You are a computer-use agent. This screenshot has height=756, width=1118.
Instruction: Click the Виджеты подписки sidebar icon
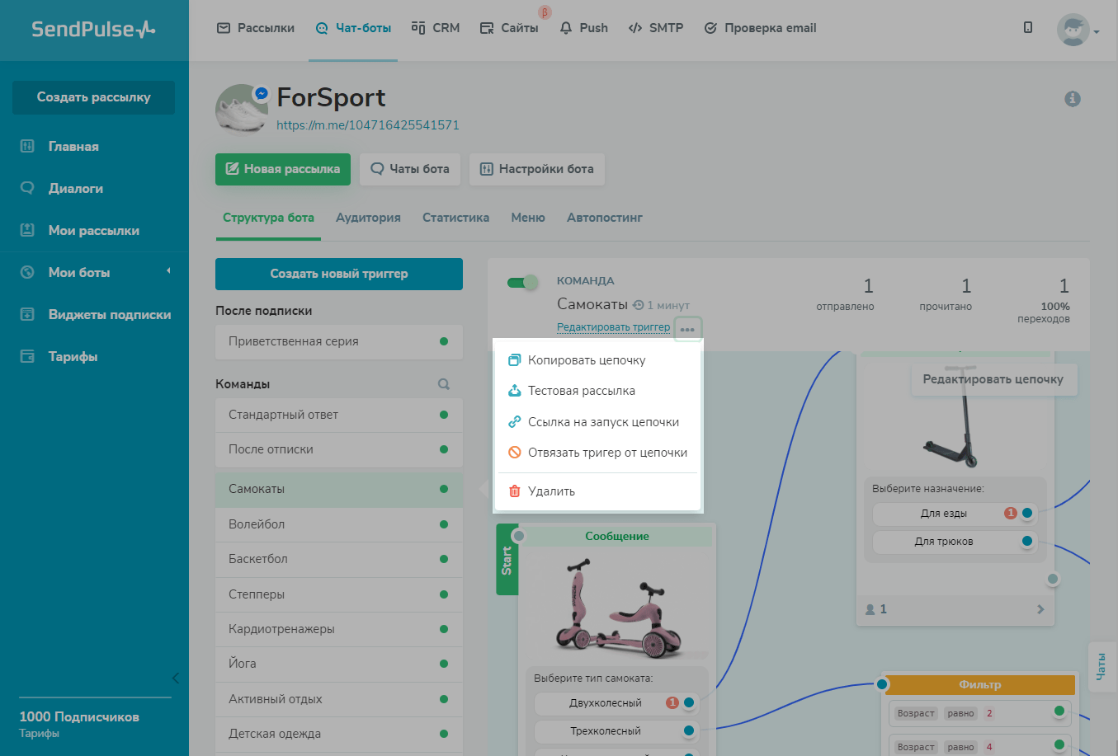click(27, 314)
